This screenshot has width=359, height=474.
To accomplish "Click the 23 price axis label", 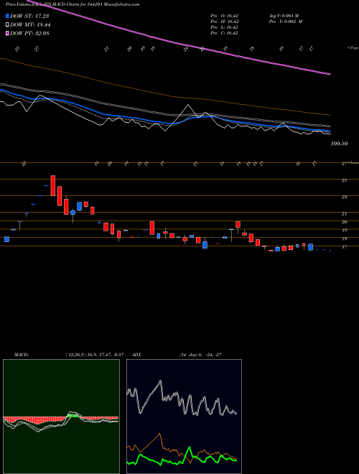I will tap(344, 197).
